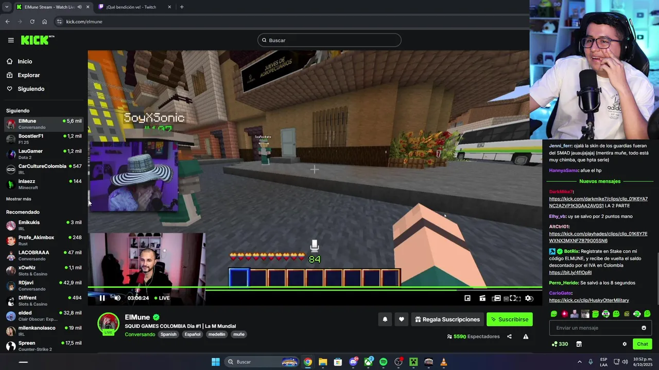Open CarloGato's HuskyOtterMilitary clip link

tap(589, 300)
